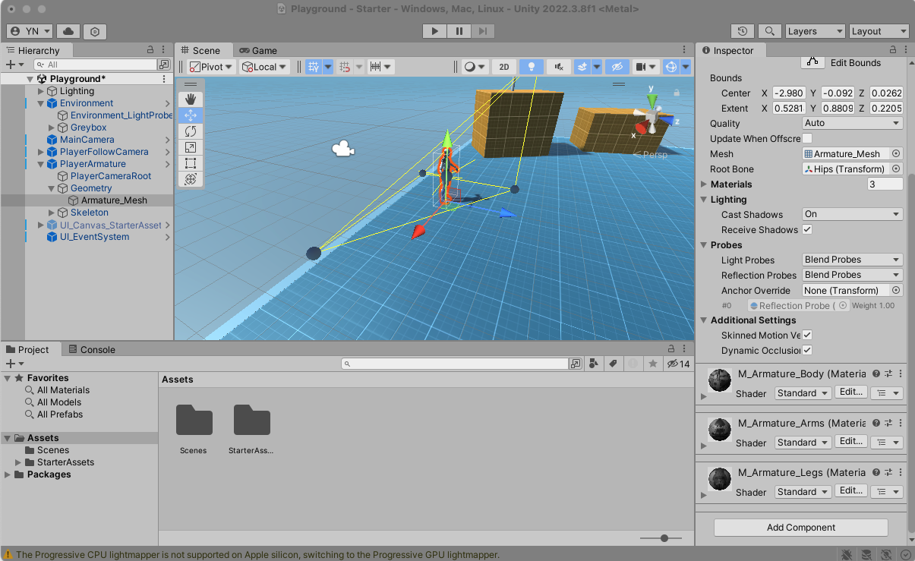Toggle 2D view mode in Scene
This screenshot has width=915, height=561.
point(503,67)
